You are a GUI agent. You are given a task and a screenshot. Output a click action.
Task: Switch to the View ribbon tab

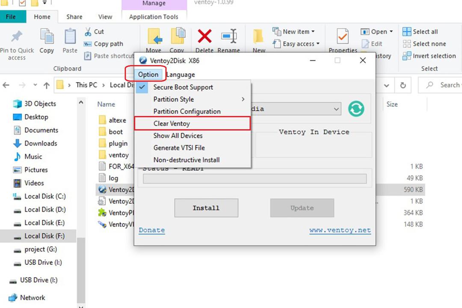tap(105, 17)
